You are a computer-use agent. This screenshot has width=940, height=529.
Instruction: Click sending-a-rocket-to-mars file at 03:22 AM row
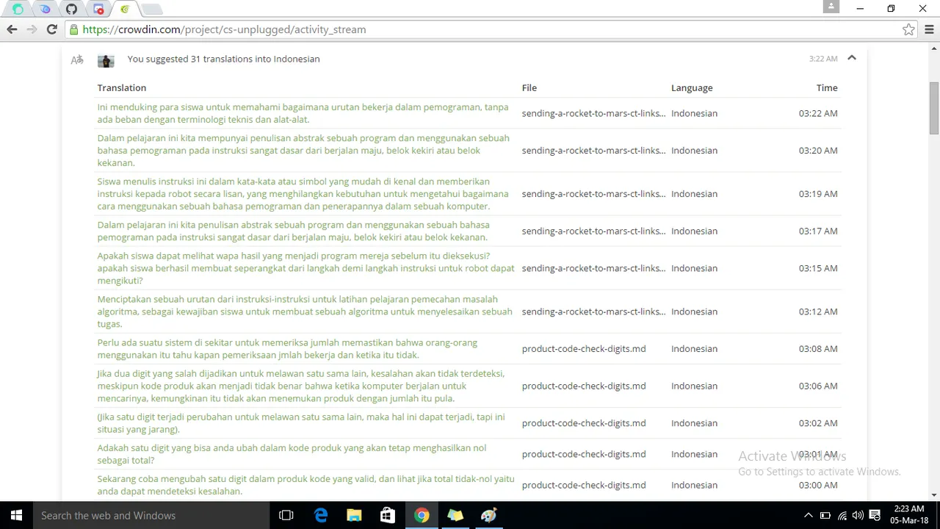click(593, 113)
